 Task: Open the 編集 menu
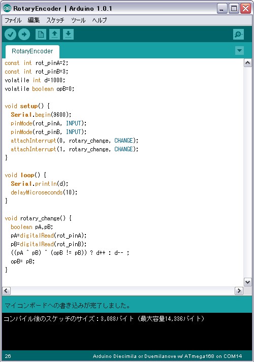pos(34,20)
